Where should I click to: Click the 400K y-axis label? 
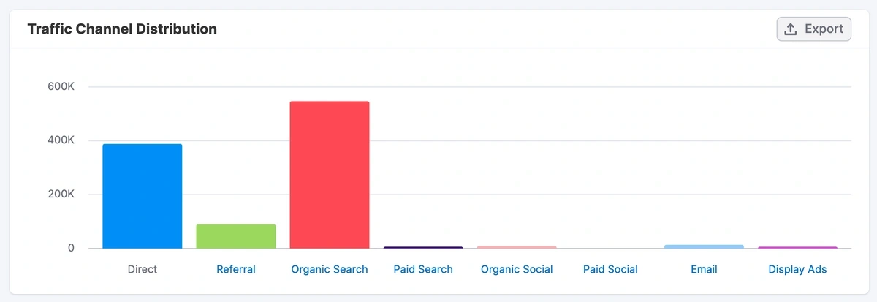(x=61, y=140)
